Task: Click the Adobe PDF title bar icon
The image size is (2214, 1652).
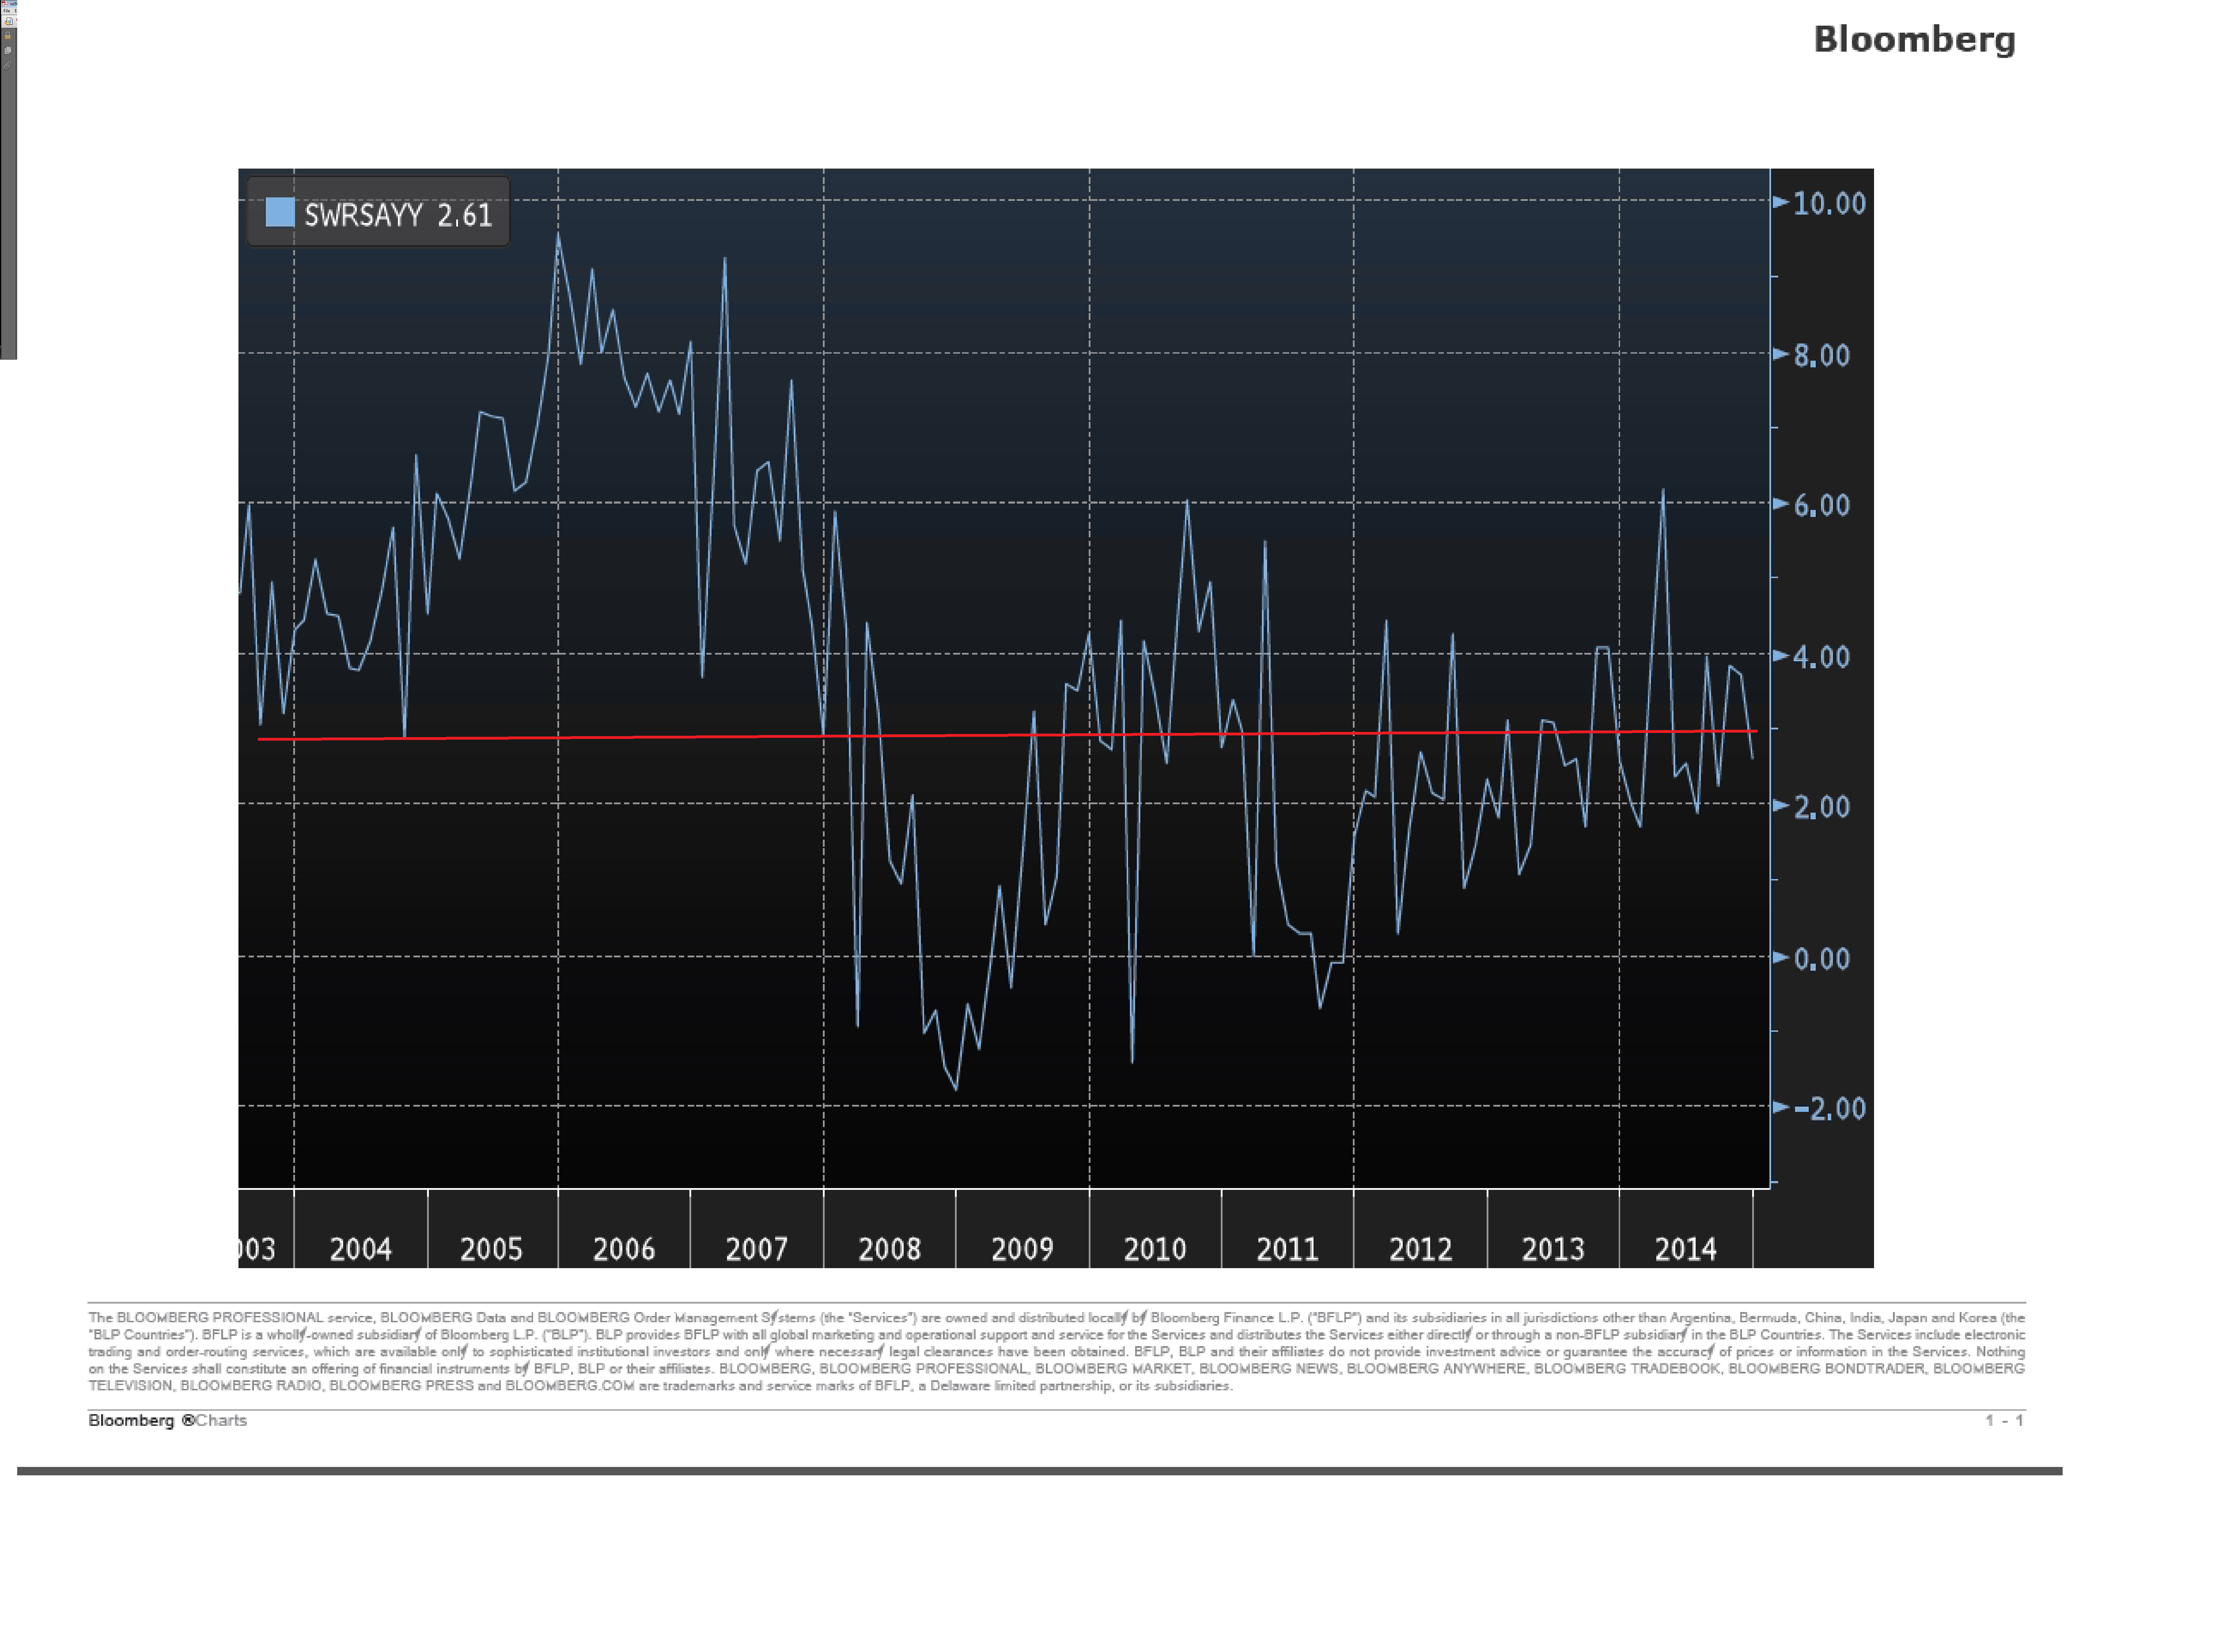Action: pos(5,3)
